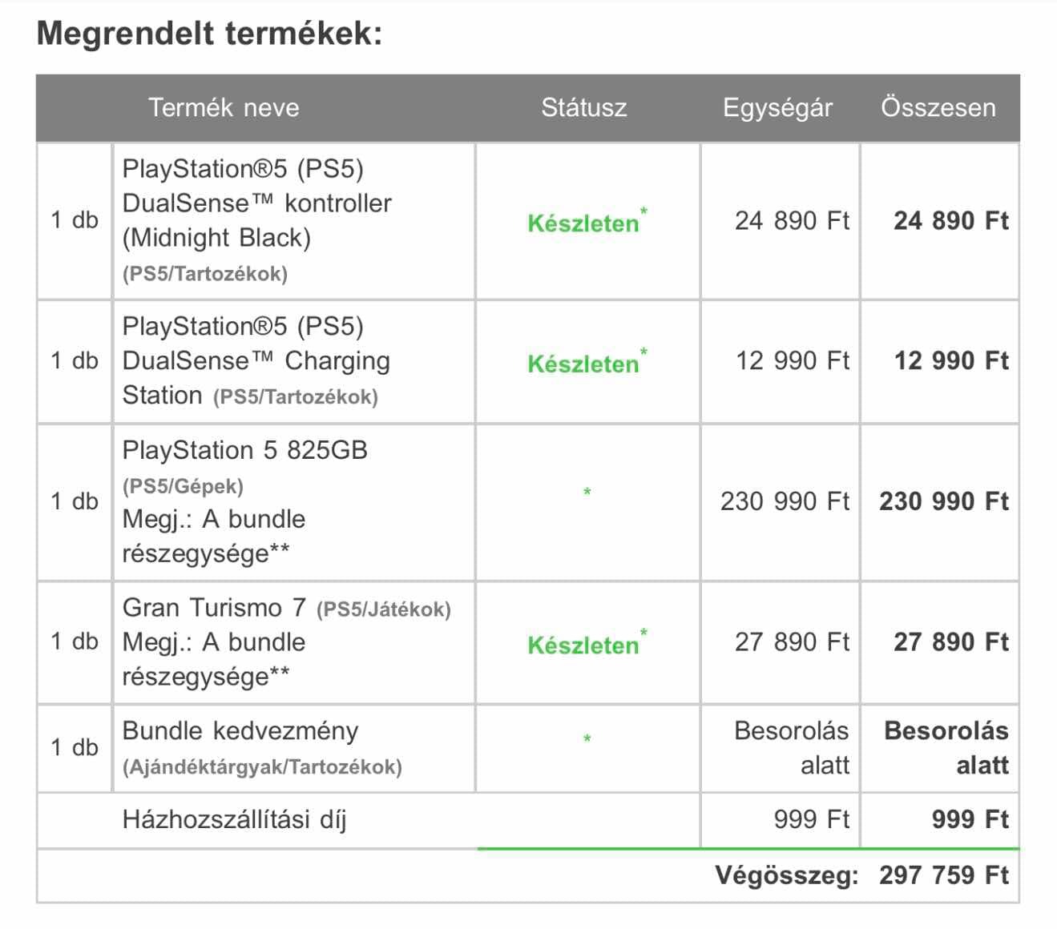Select the Ajándéktárgyak/Tartozékok category label

click(262, 767)
